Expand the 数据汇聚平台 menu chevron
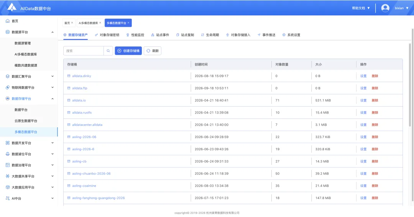 coord(52,76)
